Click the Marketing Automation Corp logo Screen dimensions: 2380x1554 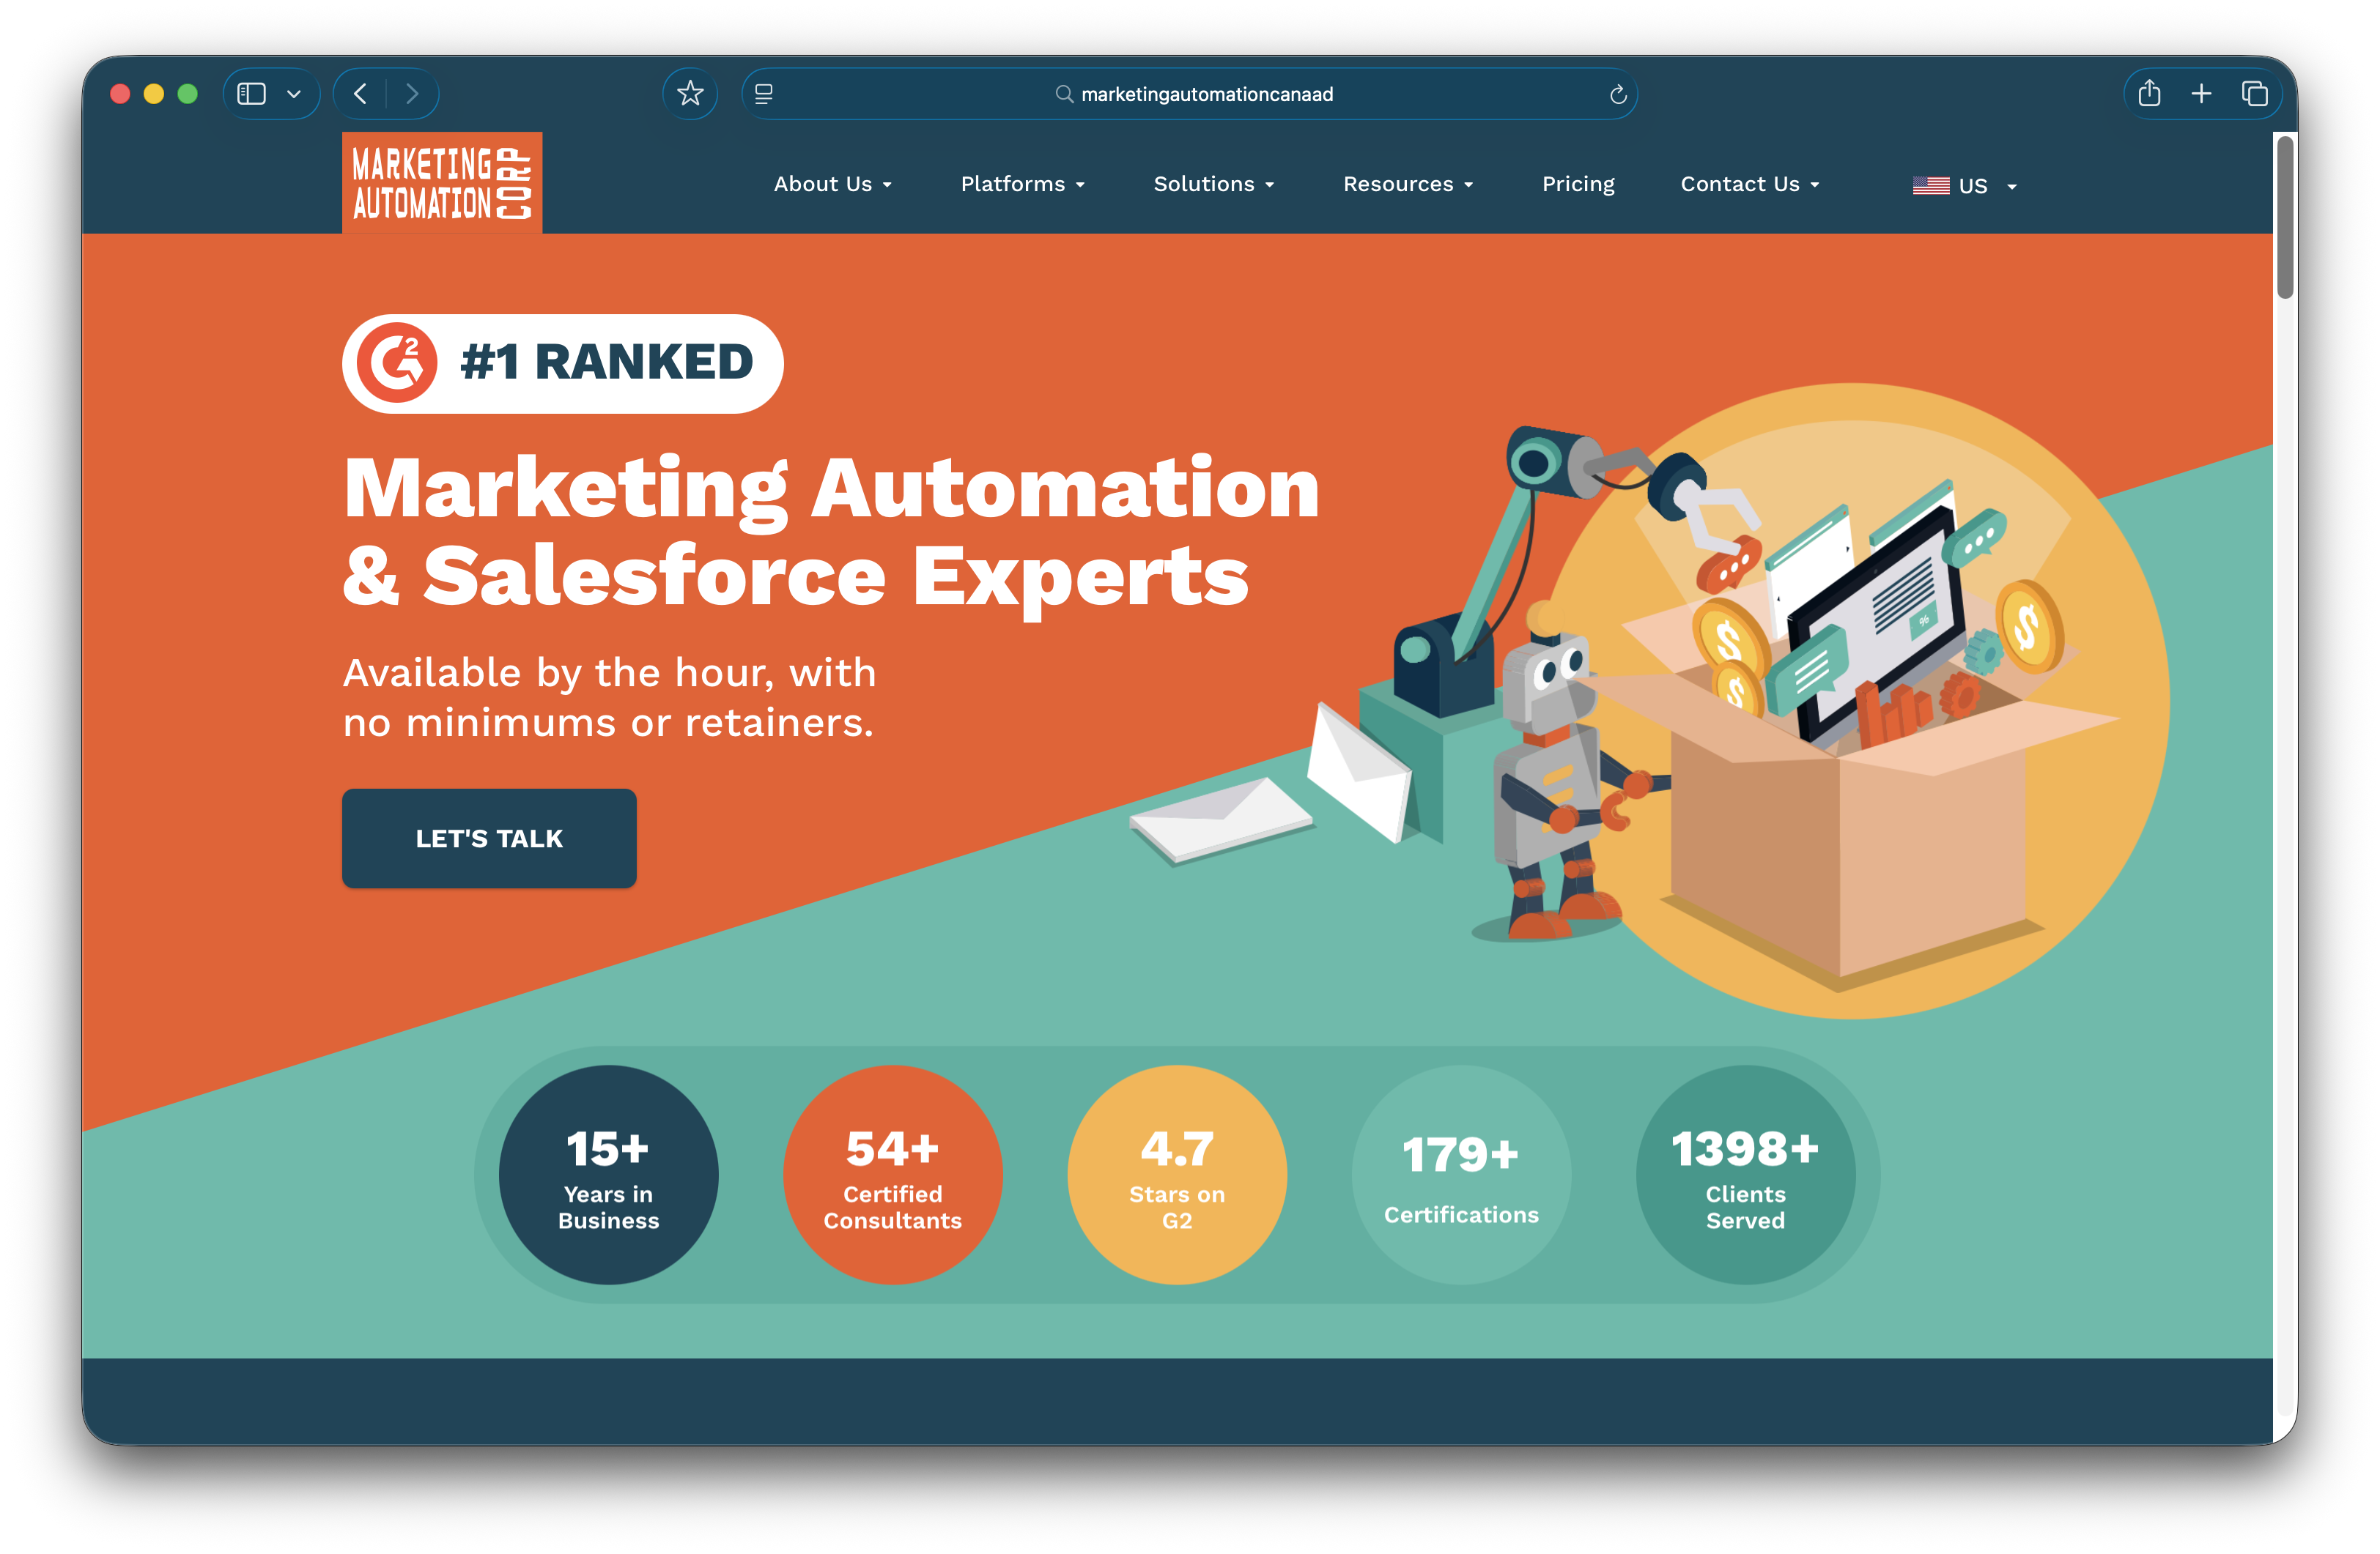coord(442,183)
